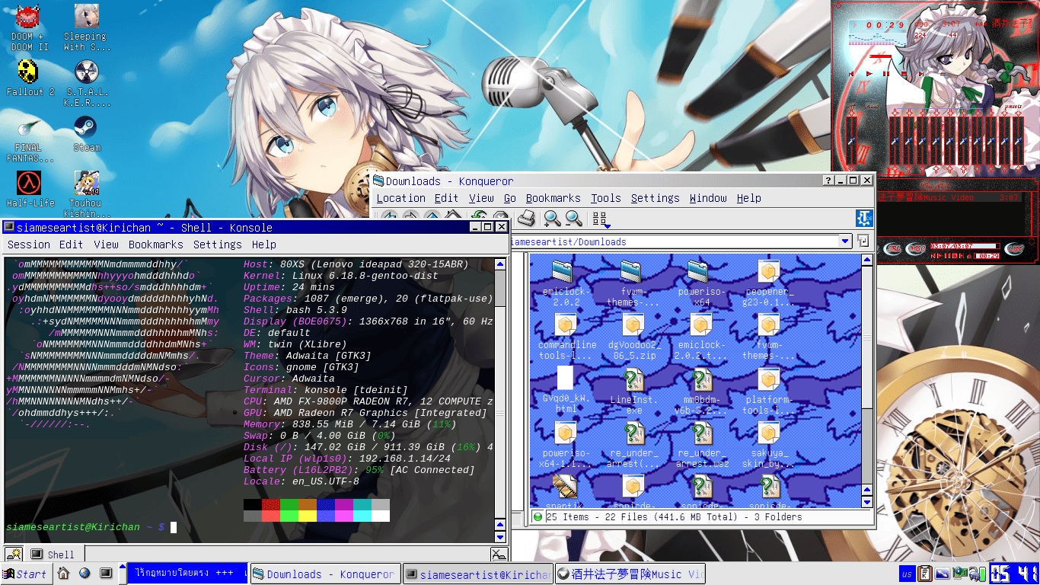The height and width of the screenshot is (585, 1040).
Task: Click the Start button
Action: (25, 574)
